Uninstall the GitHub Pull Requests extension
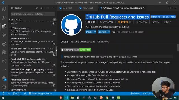 [x=103, y=32]
